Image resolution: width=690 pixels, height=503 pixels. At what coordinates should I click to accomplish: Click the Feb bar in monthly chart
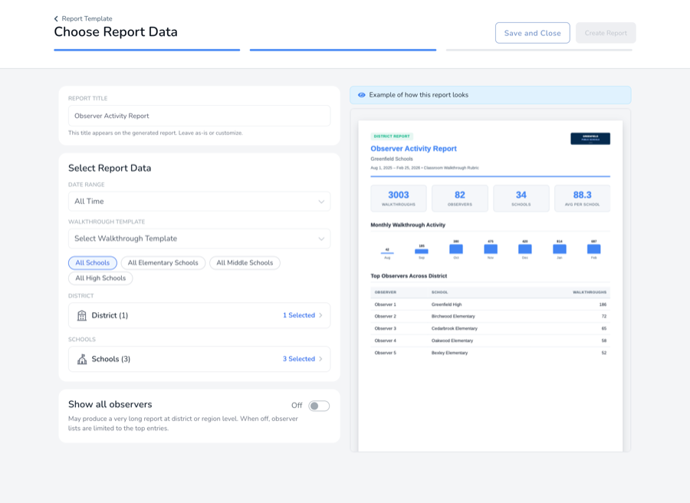tap(593, 249)
